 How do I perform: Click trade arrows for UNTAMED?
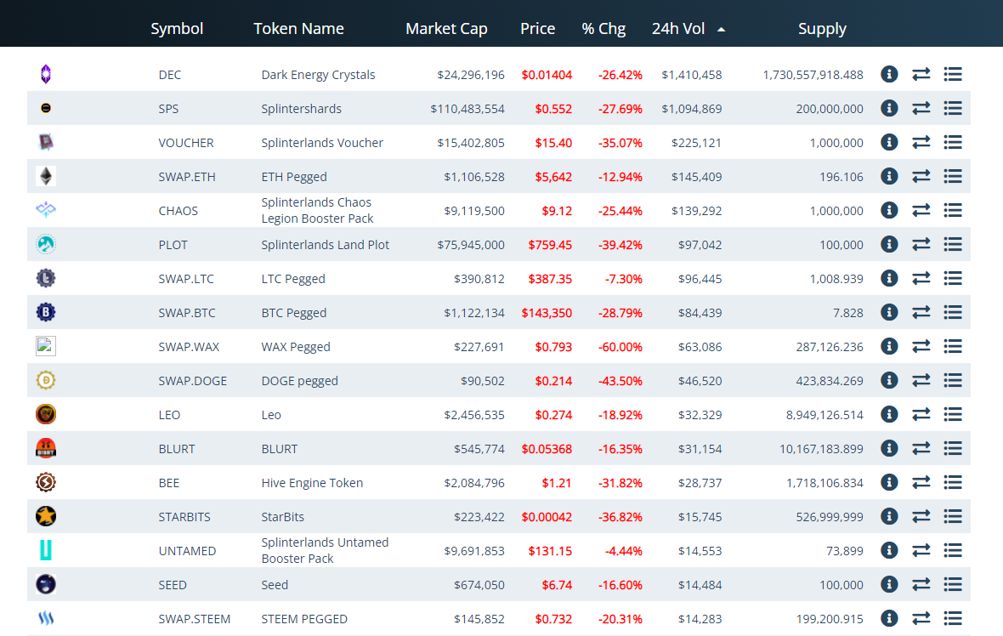click(921, 550)
